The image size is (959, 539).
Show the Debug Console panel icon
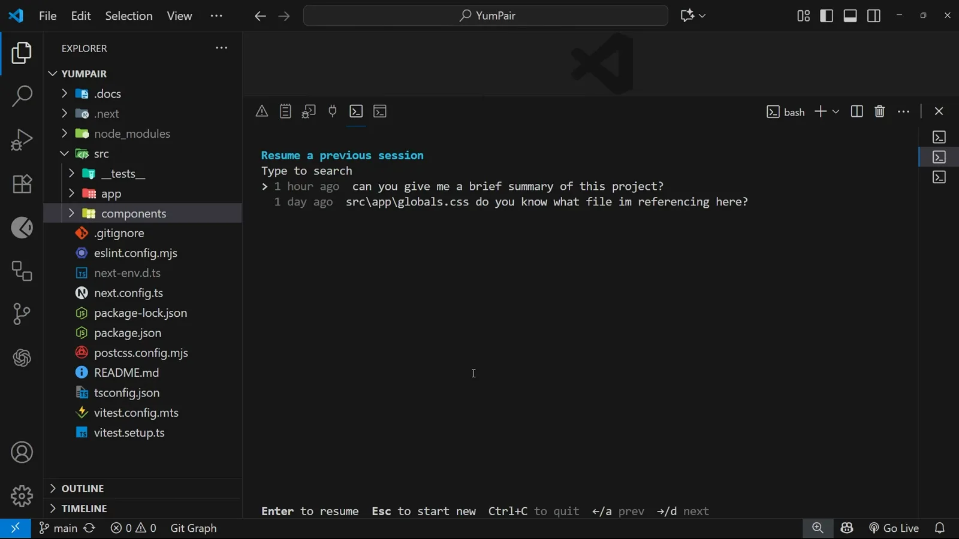pyautogui.click(x=309, y=111)
